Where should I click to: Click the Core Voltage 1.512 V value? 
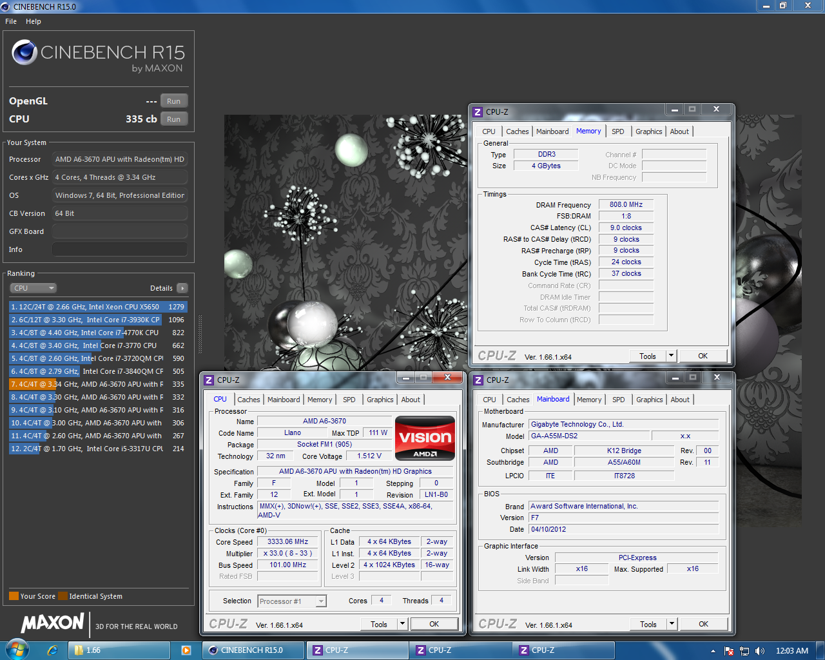coord(369,456)
